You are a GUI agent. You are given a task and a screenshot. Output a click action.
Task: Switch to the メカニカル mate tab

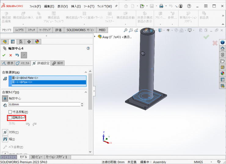(23, 63)
